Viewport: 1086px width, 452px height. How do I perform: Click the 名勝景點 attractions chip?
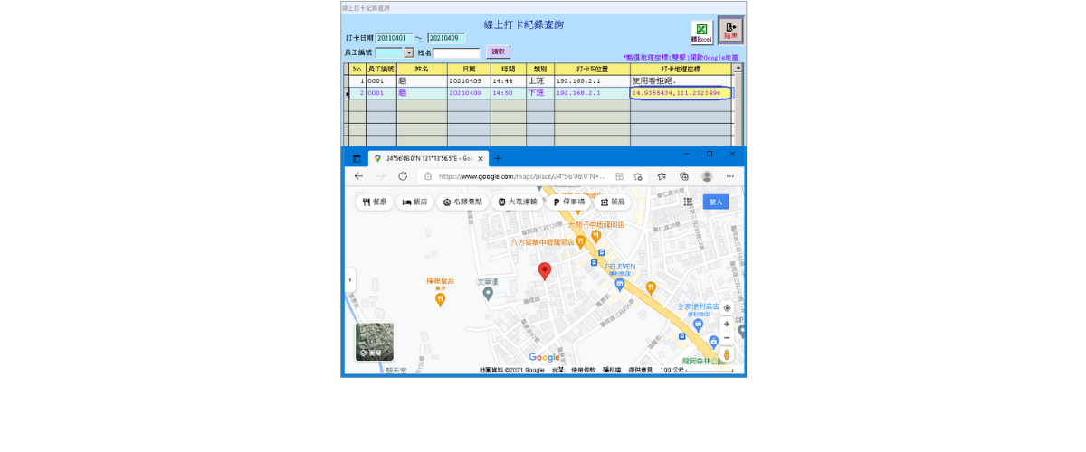pyautogui.click(x=462, y=202)
